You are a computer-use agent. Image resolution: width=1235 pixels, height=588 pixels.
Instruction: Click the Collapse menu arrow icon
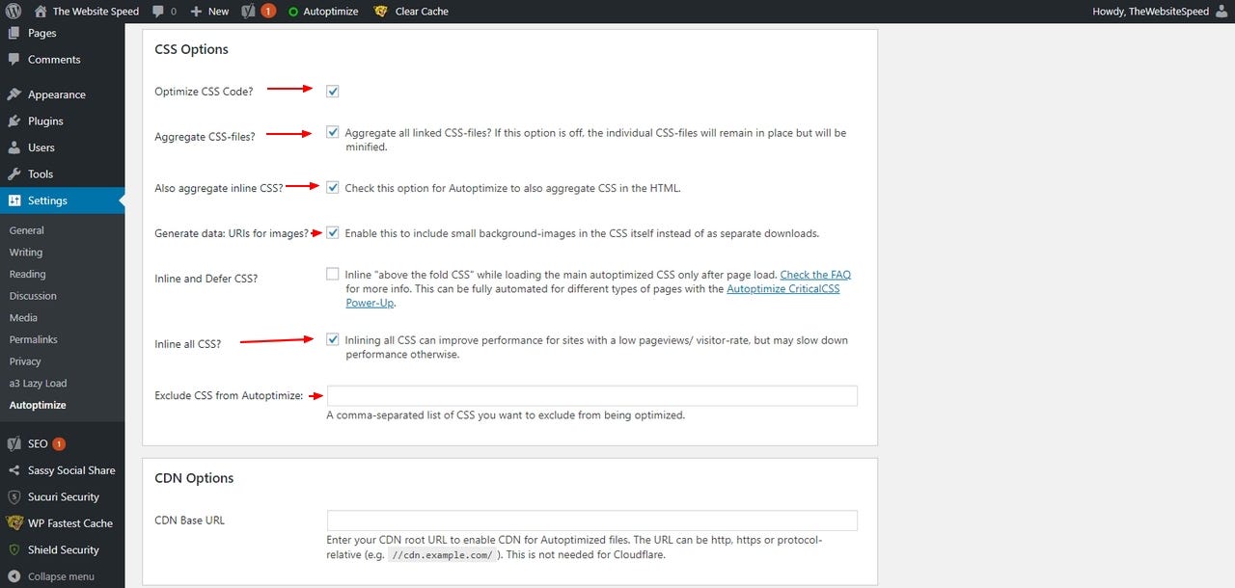pyautogui.click(x=14, y=576)
